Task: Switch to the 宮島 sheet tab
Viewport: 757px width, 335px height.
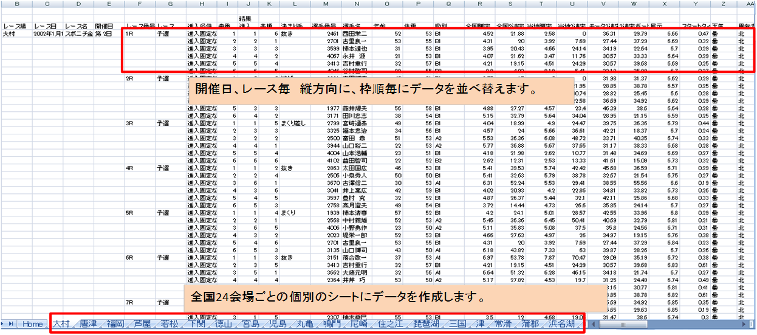Action: point(251,324)
